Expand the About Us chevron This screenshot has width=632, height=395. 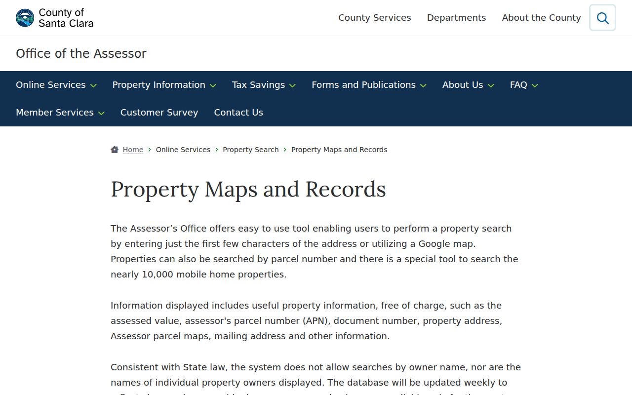491,85
